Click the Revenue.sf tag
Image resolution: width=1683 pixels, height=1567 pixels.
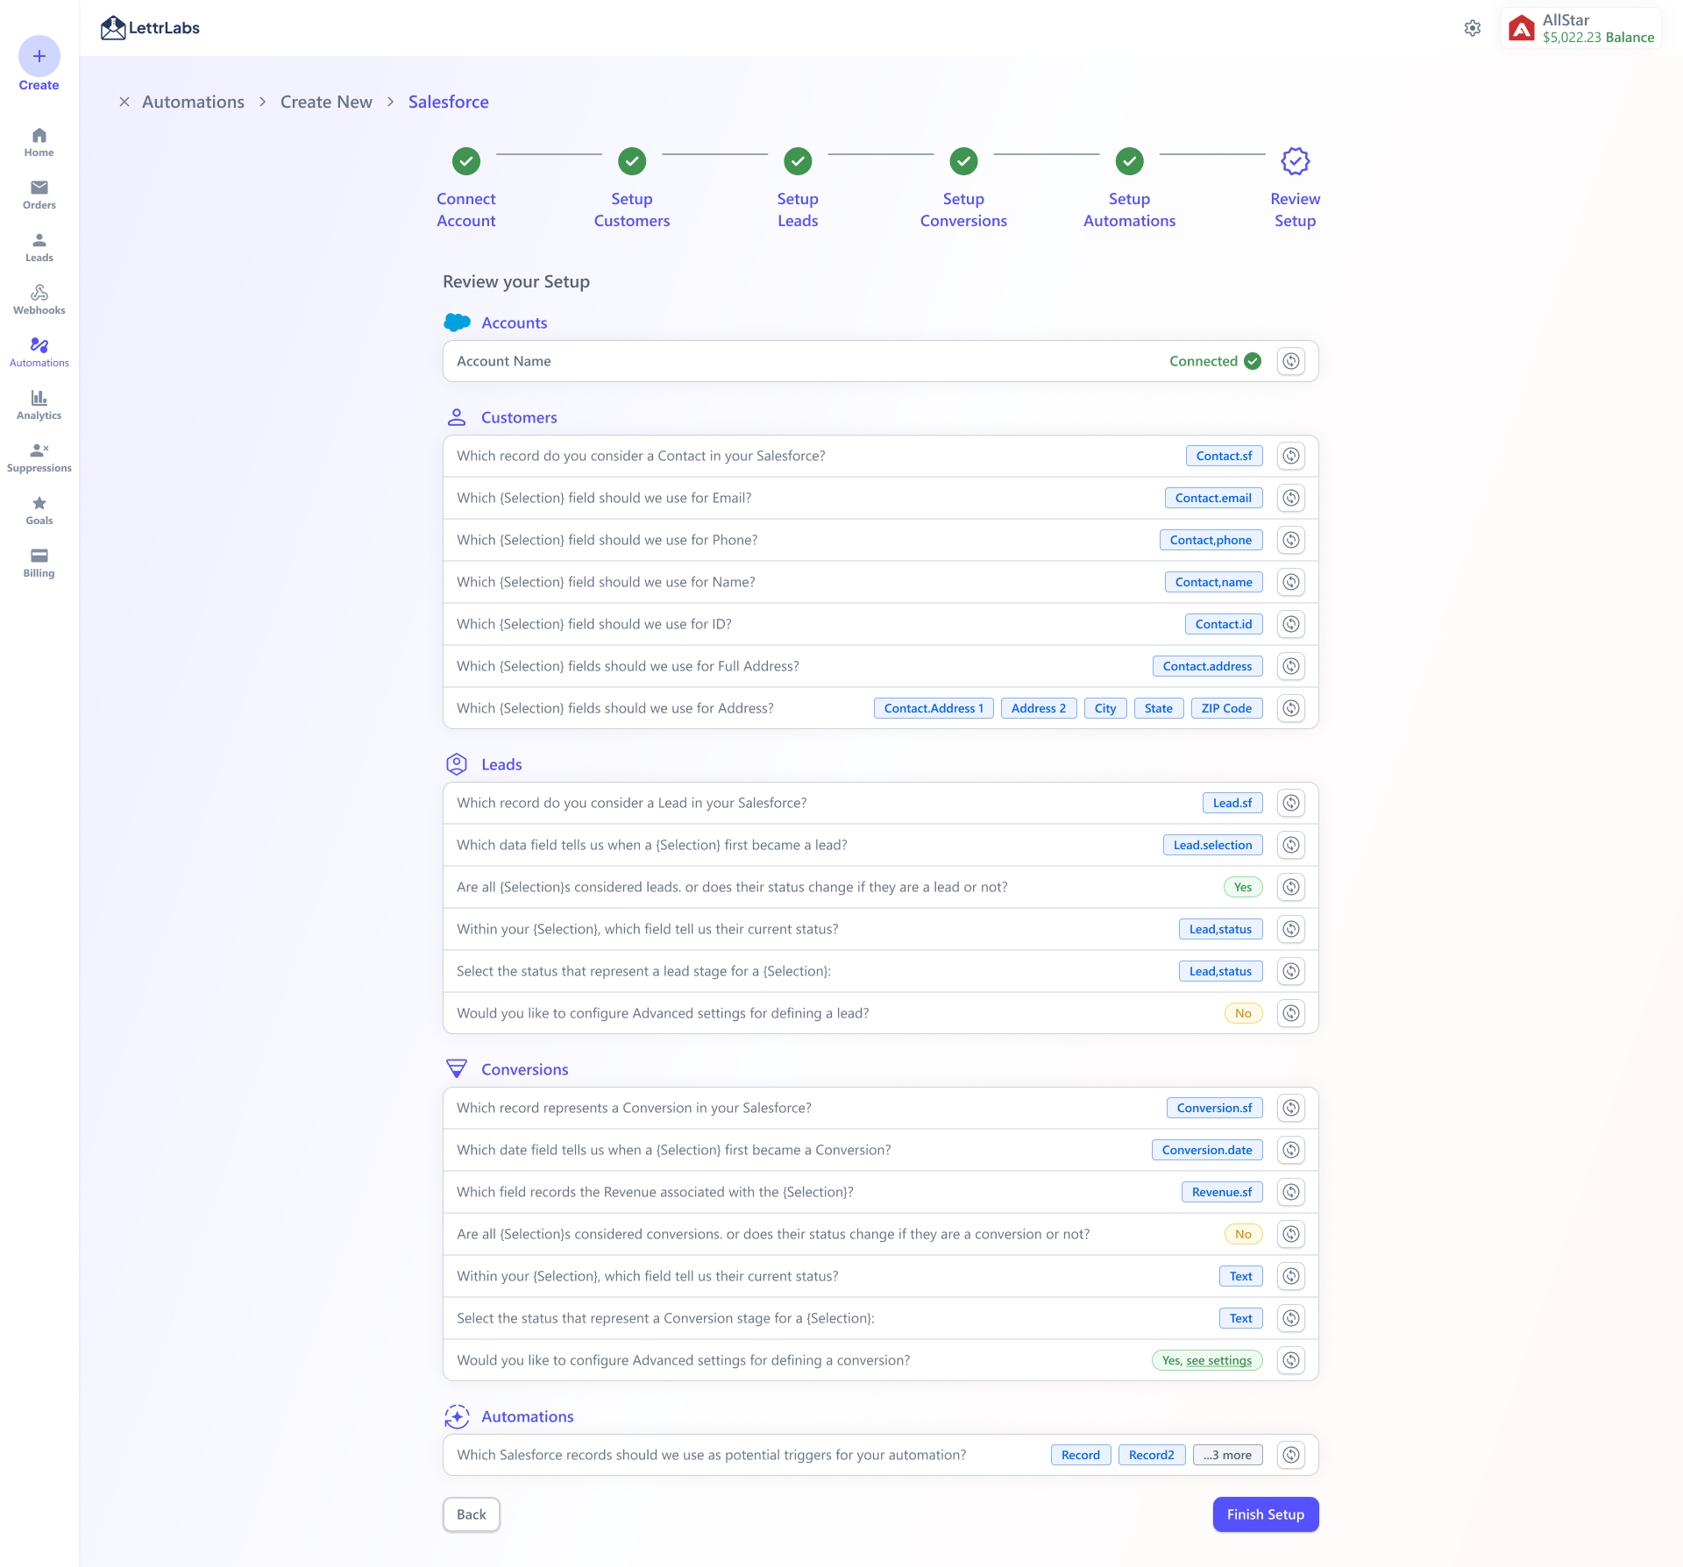coord(1222,1192)
